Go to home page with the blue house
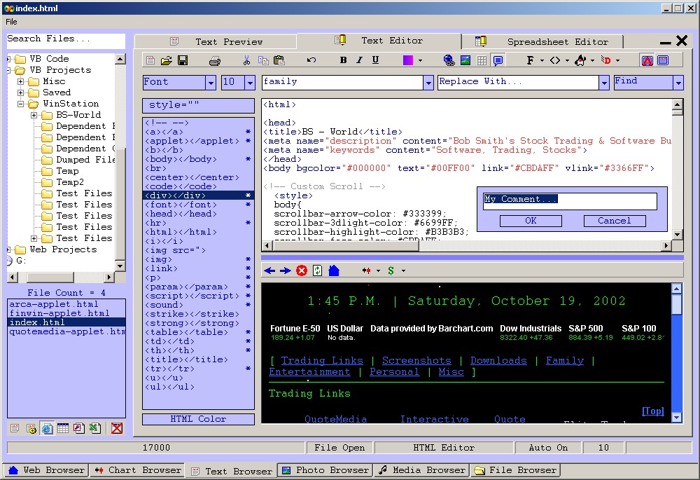The width and height of the screenshot is (700, 480). pyautogui.click(x=334, y=270)
